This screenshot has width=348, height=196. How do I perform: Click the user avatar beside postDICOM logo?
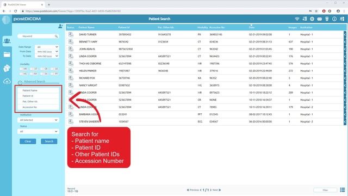click(6, 20)
